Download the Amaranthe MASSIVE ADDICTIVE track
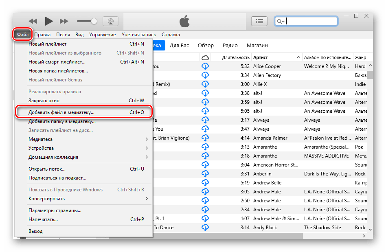 (205, 156)
